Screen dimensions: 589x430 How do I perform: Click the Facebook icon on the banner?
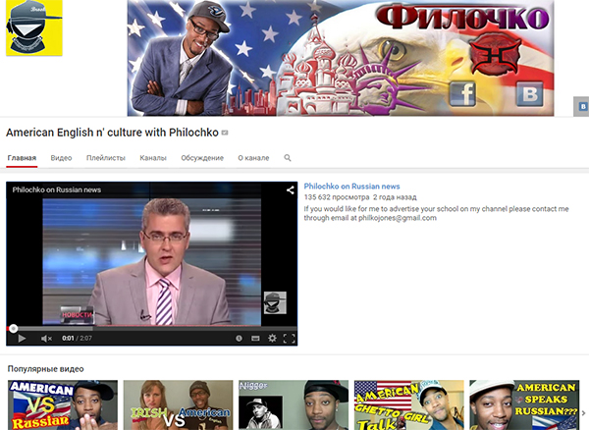click(463, 94)
